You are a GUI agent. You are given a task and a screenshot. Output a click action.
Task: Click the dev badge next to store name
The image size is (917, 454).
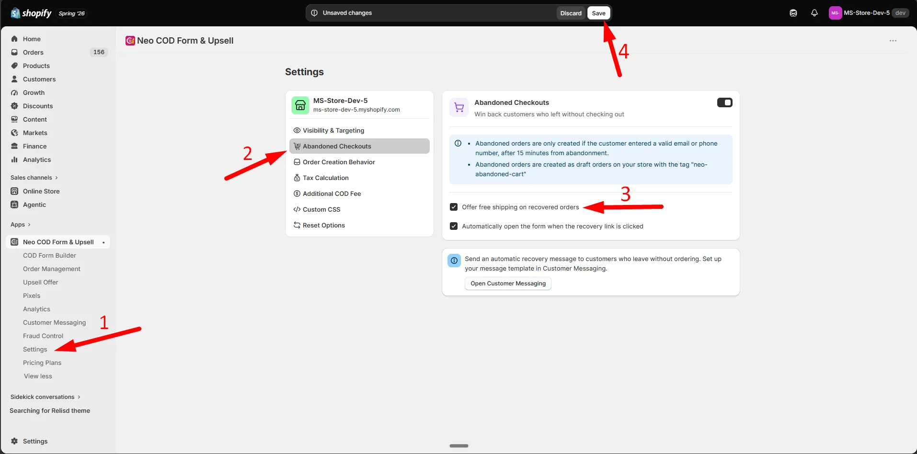pos(900,13)
